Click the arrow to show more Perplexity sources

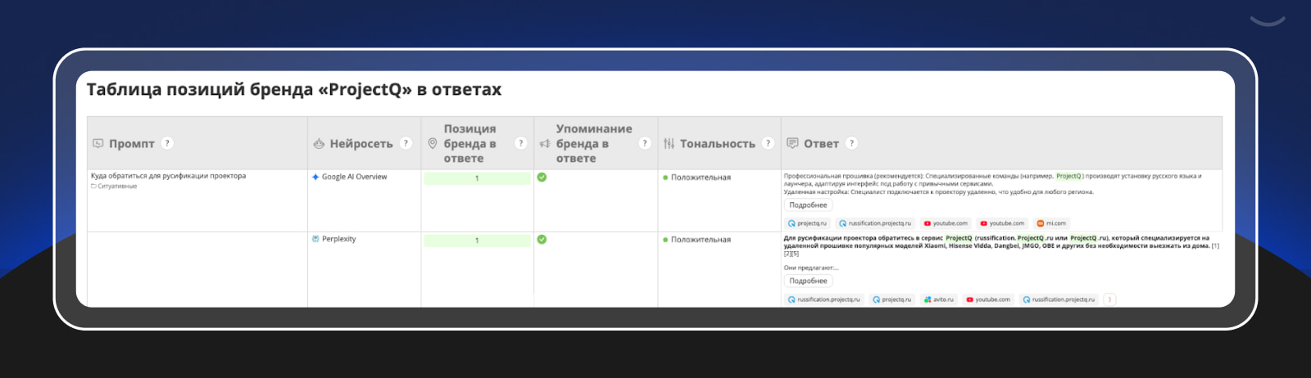pyautogui.click(x=1110, y=299)
